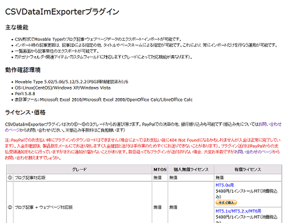Click the CSVDataImExporterプラグイン page title

pos(62,12)
